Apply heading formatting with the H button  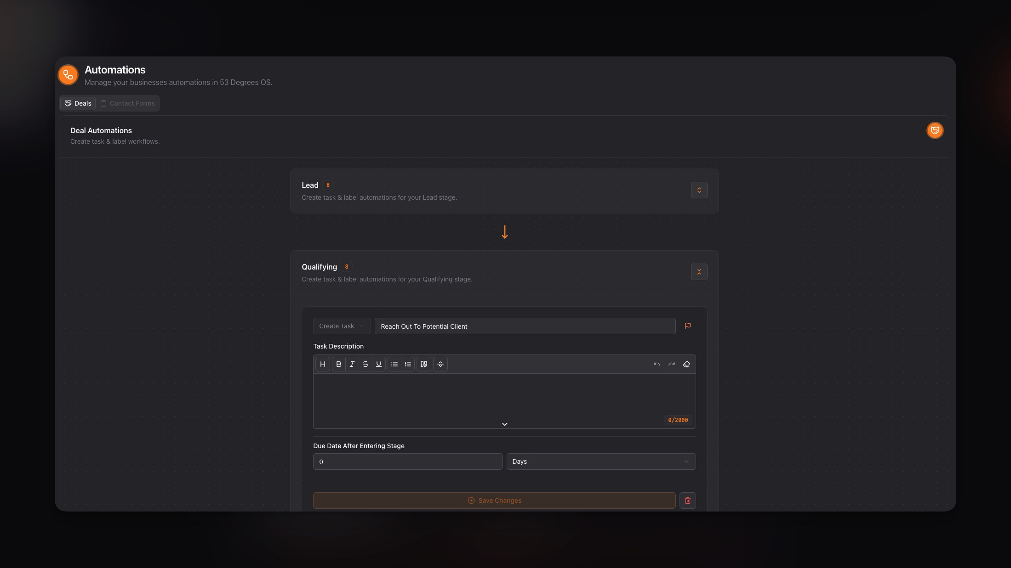(x=322, y=364)
